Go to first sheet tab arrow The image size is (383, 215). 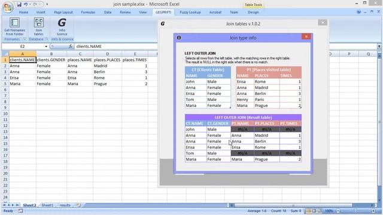point(4,205)
